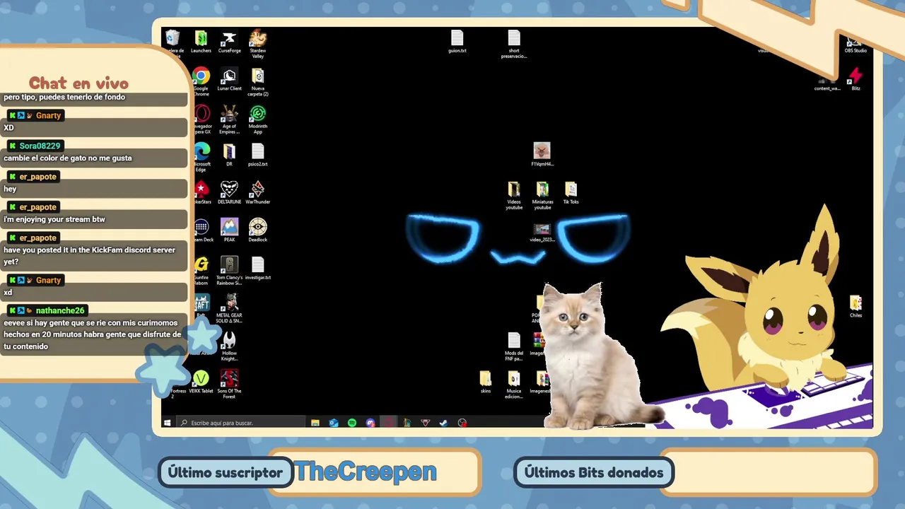Launch Google Chrome from desktop
Screen dimensions: 905x509
click(201, 82)
